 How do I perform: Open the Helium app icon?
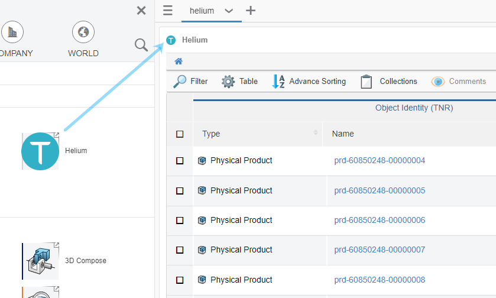[40, 151]
